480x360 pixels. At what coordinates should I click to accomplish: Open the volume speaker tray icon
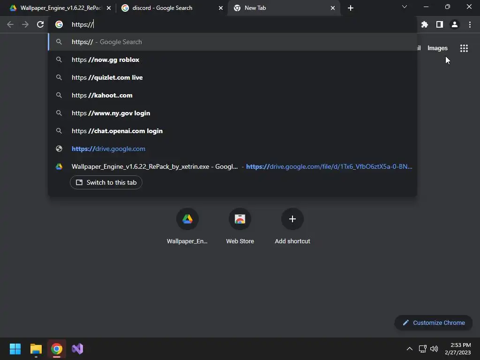point(434,349)
